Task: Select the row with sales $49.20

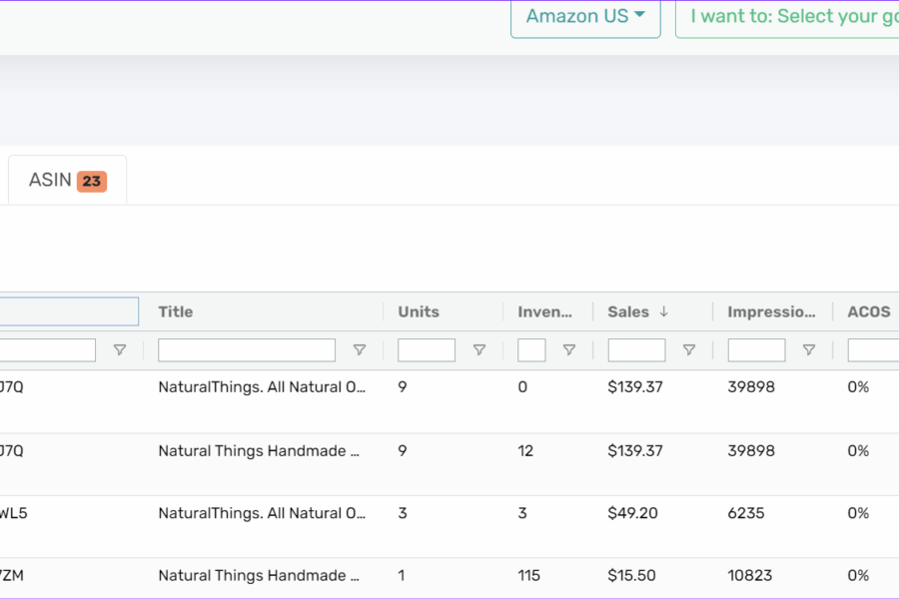Action: [x=449, y=526]
